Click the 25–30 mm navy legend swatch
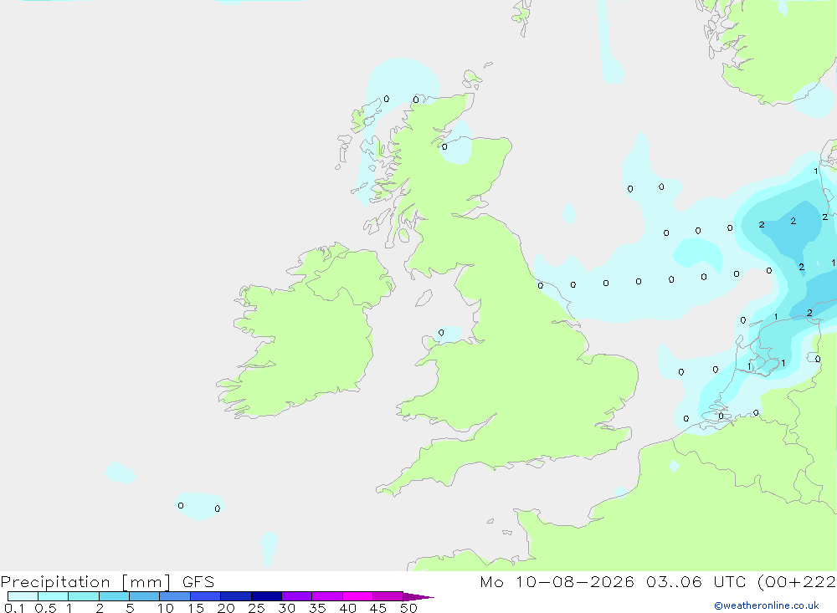The image size is (837, 613). click(x=266, y=596)
